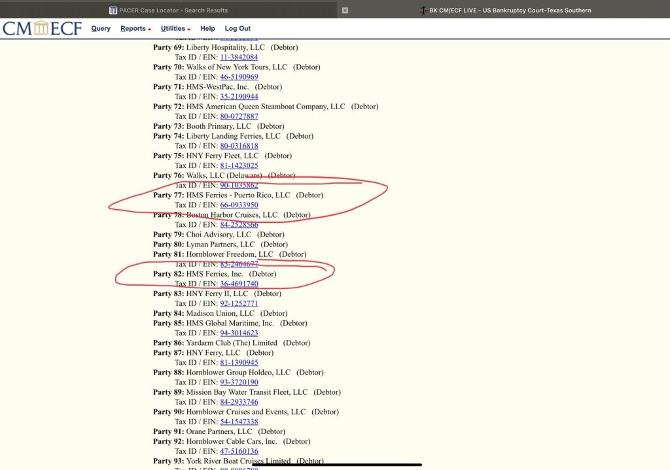Image resolution: width=670 pixels, height=470 pixels.
Task: Click the PACER tab favicon icon
Action: pos(113,10)
